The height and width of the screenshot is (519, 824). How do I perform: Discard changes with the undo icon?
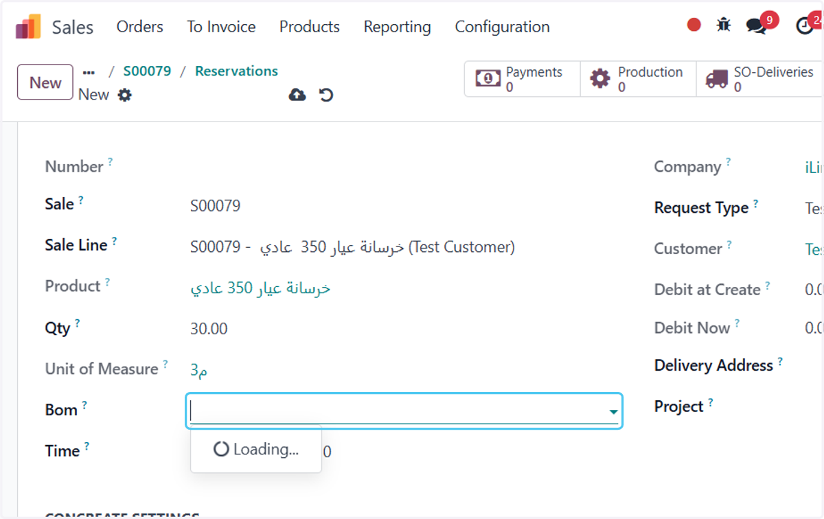[326, 95]
